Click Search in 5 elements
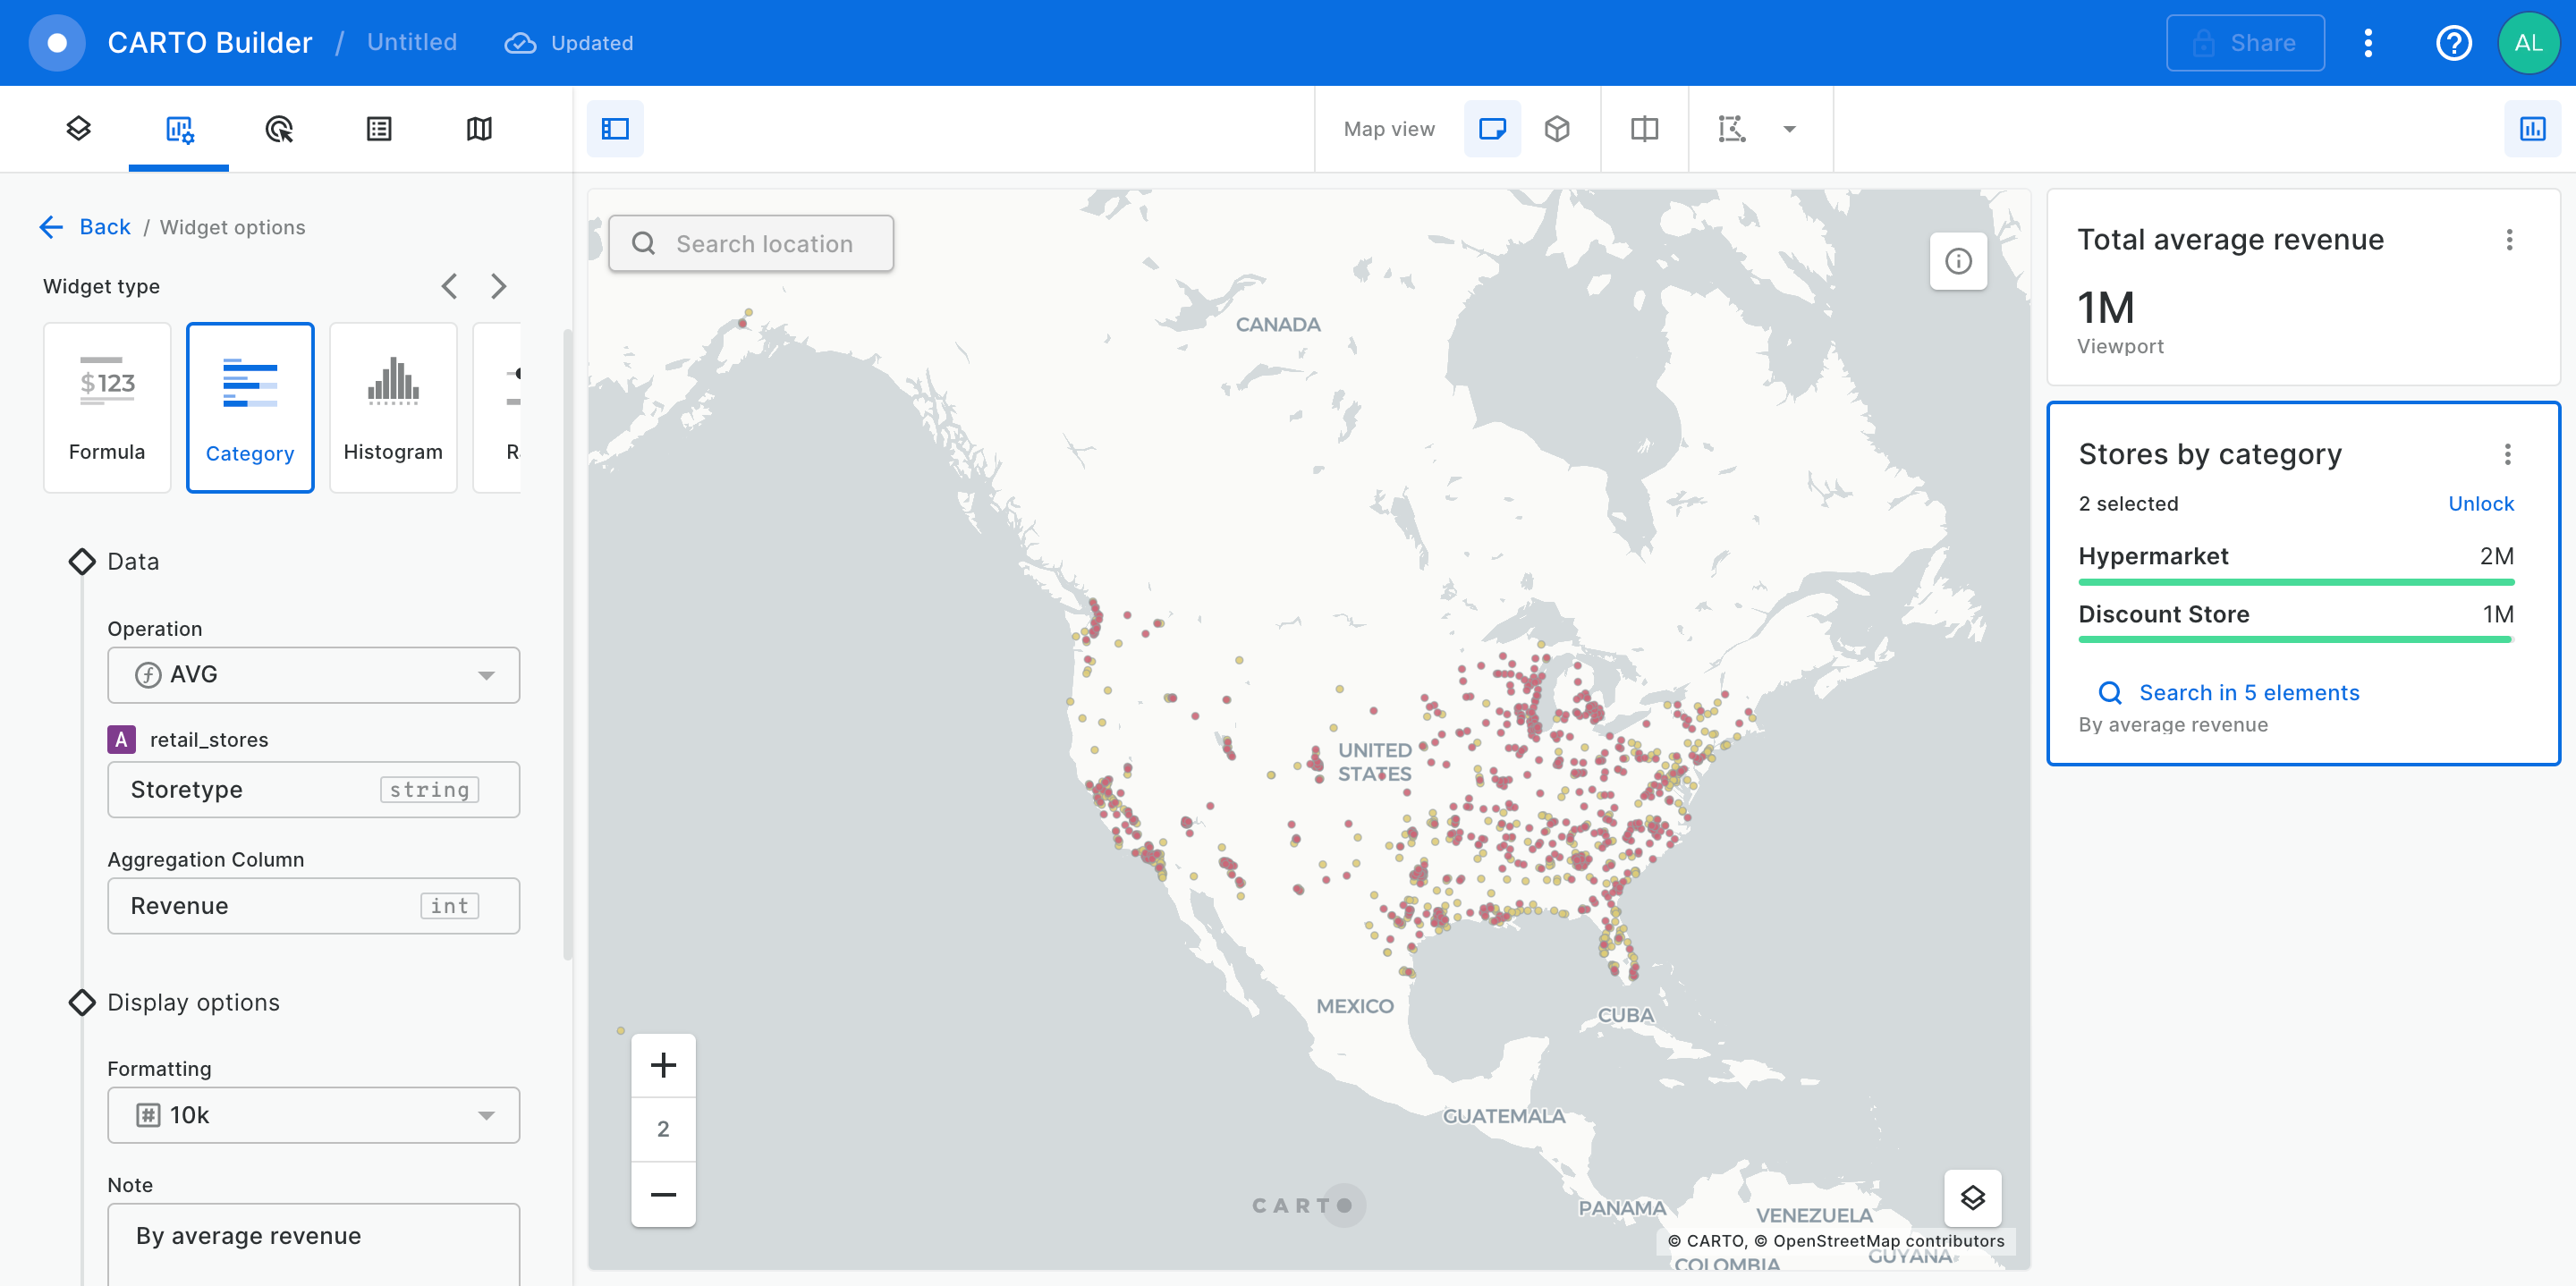The width and height of the screenshot is (2576, 1286). click(2229, 692)
